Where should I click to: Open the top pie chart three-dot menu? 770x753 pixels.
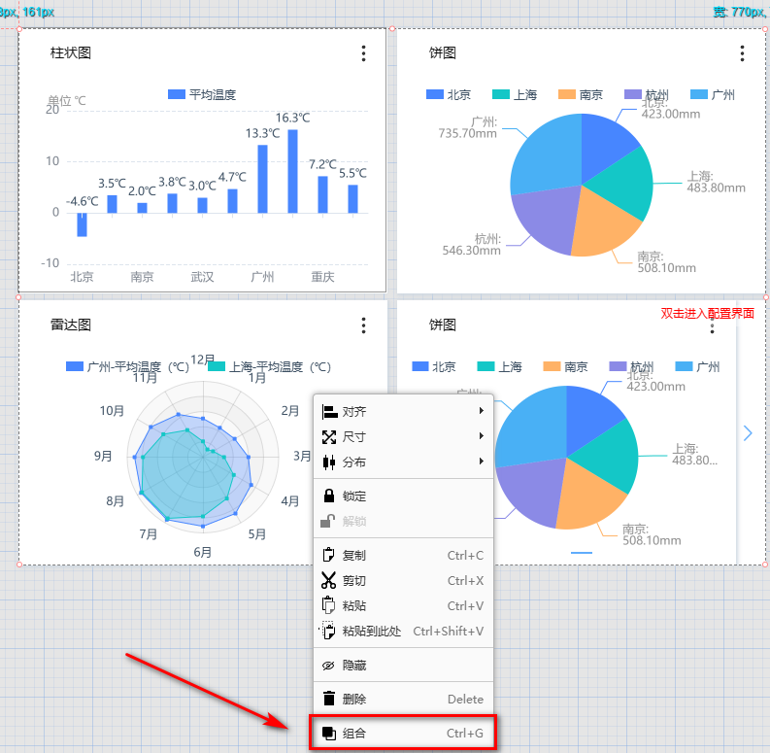(743, 53)
